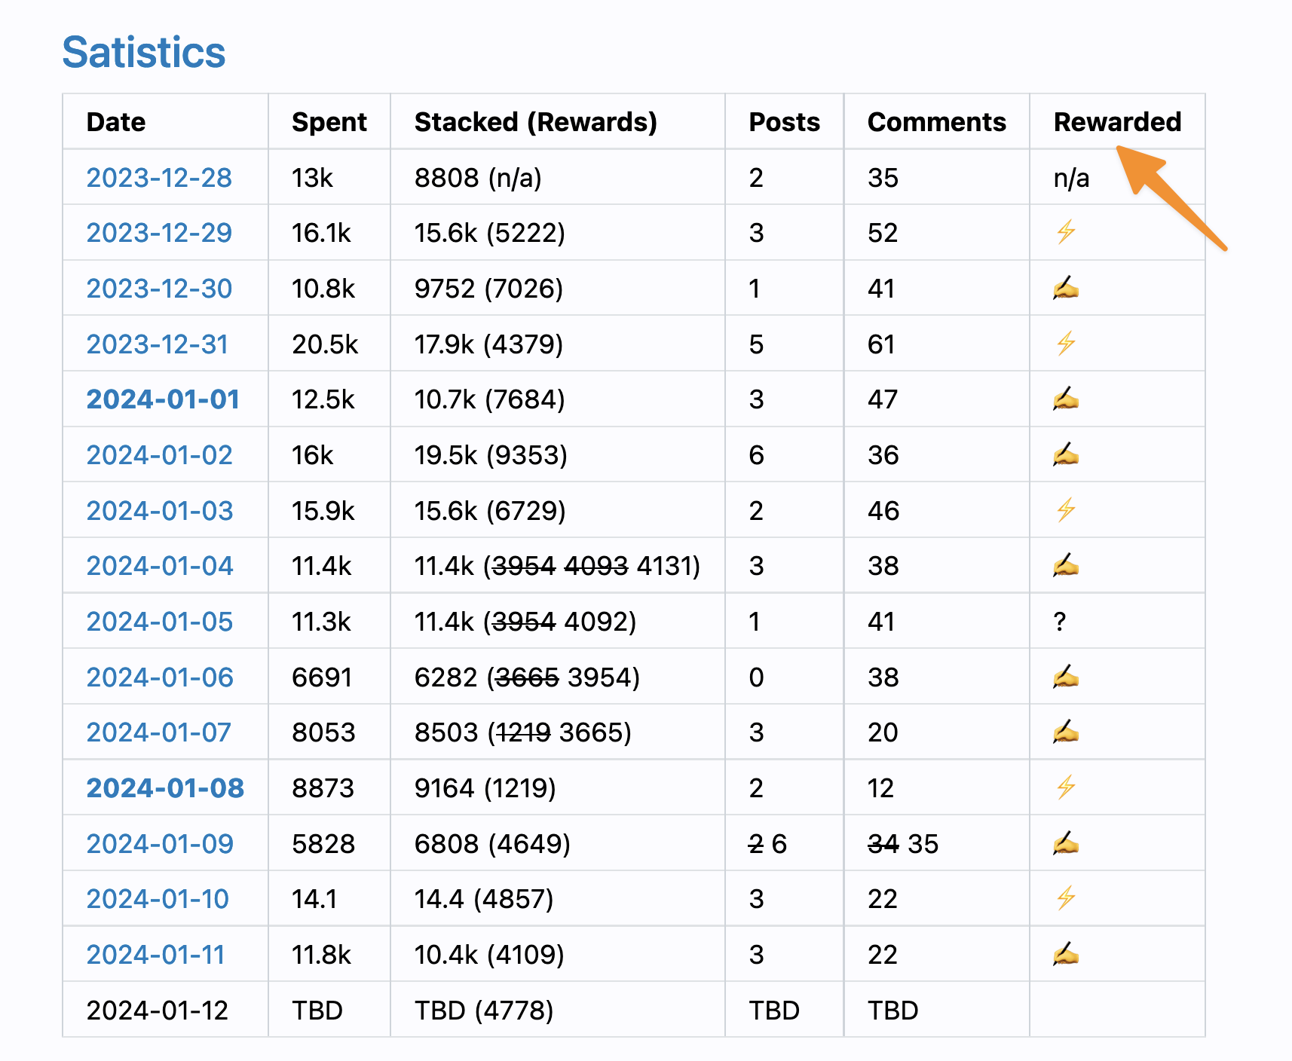
Task: Go to the 2024-01-11 date link
Action: point(156,955)
